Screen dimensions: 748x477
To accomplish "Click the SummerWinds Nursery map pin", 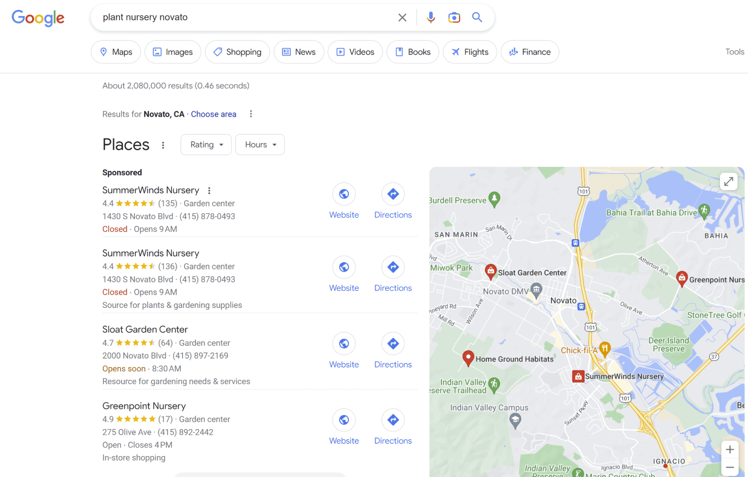I will (x=578, y=376).
